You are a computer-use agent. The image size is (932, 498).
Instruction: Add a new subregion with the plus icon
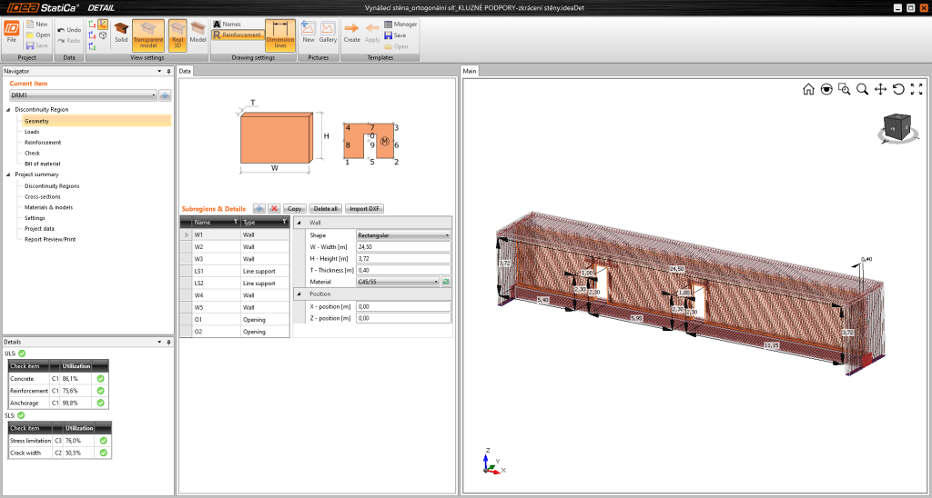point(258,208)
